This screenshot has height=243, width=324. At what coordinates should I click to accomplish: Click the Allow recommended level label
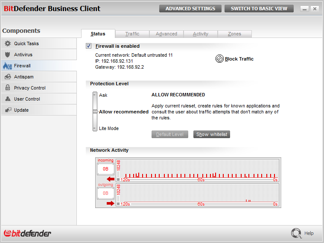click(x=123, y=112)
